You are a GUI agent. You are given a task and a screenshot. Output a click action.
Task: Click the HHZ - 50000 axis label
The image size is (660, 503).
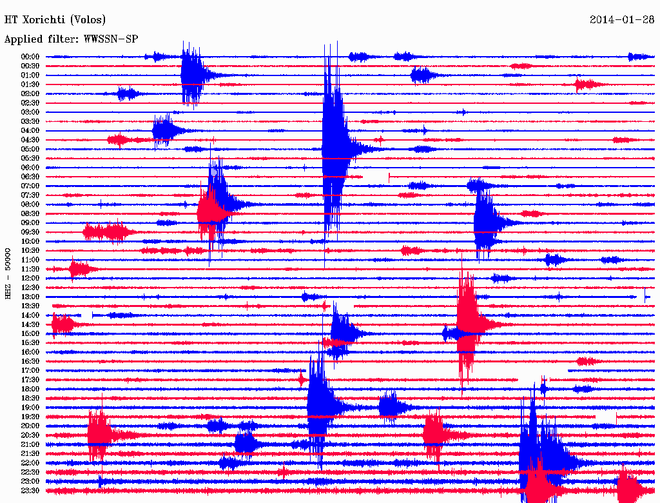coord(8,273)
